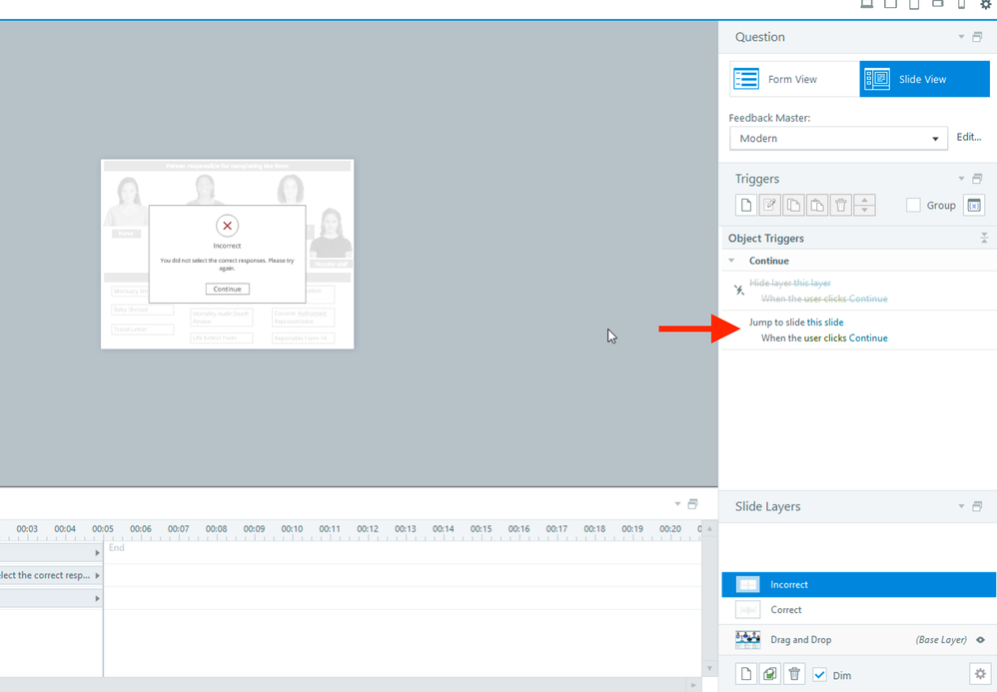Select the 'Incorrect' heading text on slide
997x692 pixels.
pos(227,246)
